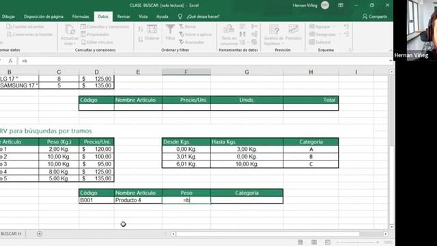Select the Datos tab
437x246 pixels.
tap(103, 16)
